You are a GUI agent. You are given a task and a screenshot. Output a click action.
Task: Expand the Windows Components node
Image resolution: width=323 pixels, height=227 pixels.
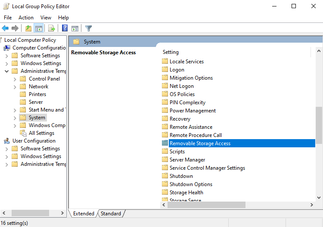pos(15,126)
